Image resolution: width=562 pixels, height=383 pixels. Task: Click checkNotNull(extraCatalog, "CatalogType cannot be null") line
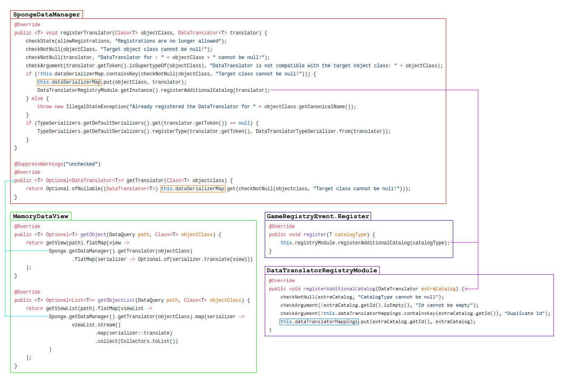[x=362, y=297]
